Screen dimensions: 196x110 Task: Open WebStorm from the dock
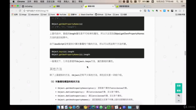[93, 107]
